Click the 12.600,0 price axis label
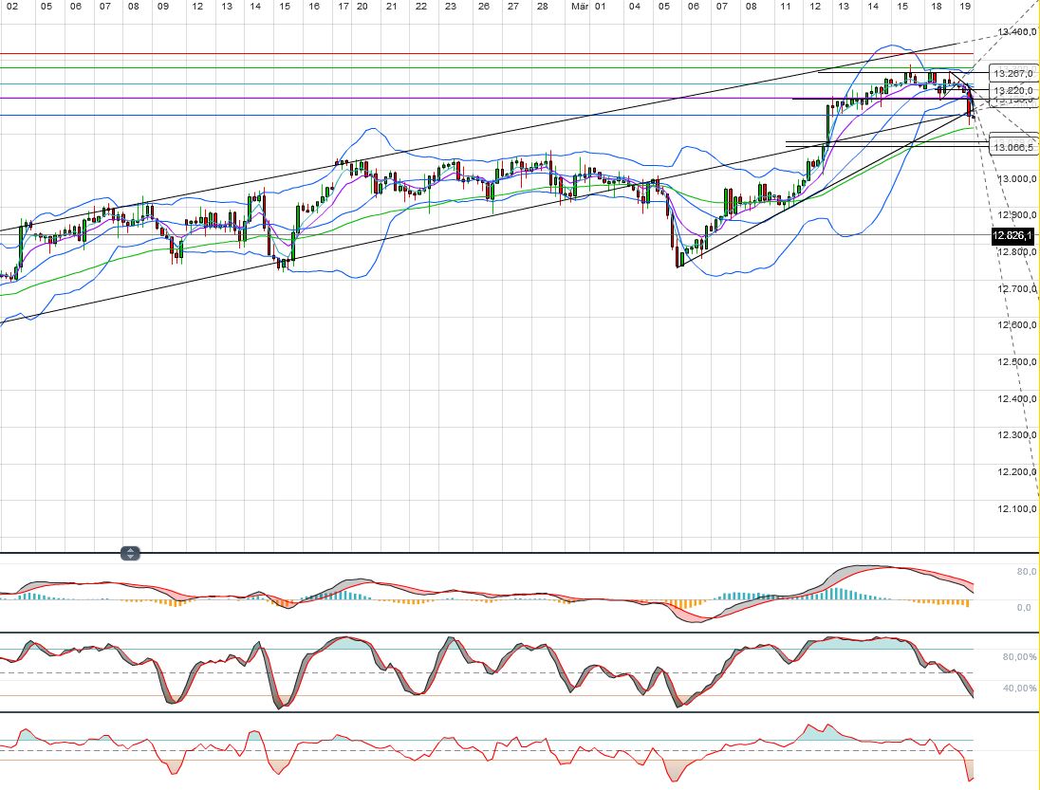Image resolution: width=1040 pixels, height=790 pixels. pos(1017,324)
